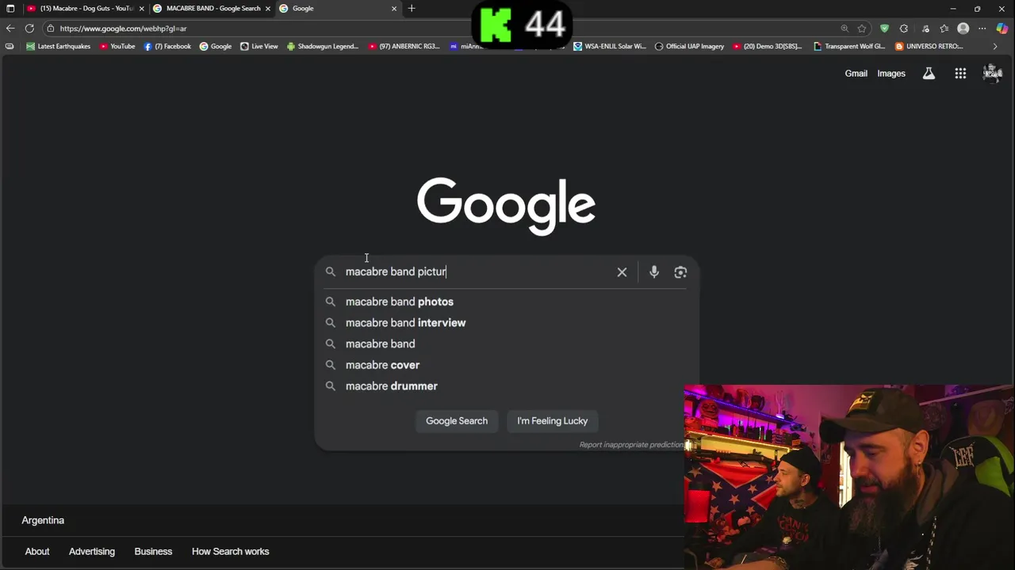The image size is (1015, 570).
Task: Focus the Google search text field
Action: [x=476, y=272]
